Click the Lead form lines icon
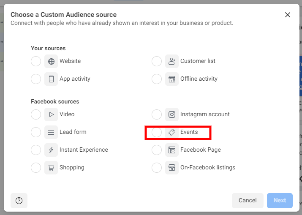Image resolution: width=302 pixels, height=215 pixels. tap(51, 132)
